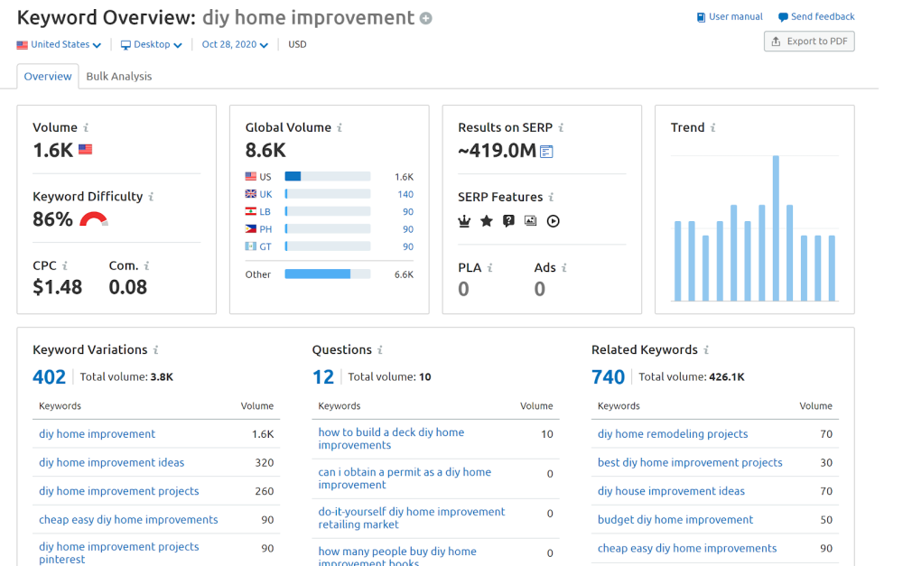
Task: Show info icon beside Com.
Action: click(147, 265)
